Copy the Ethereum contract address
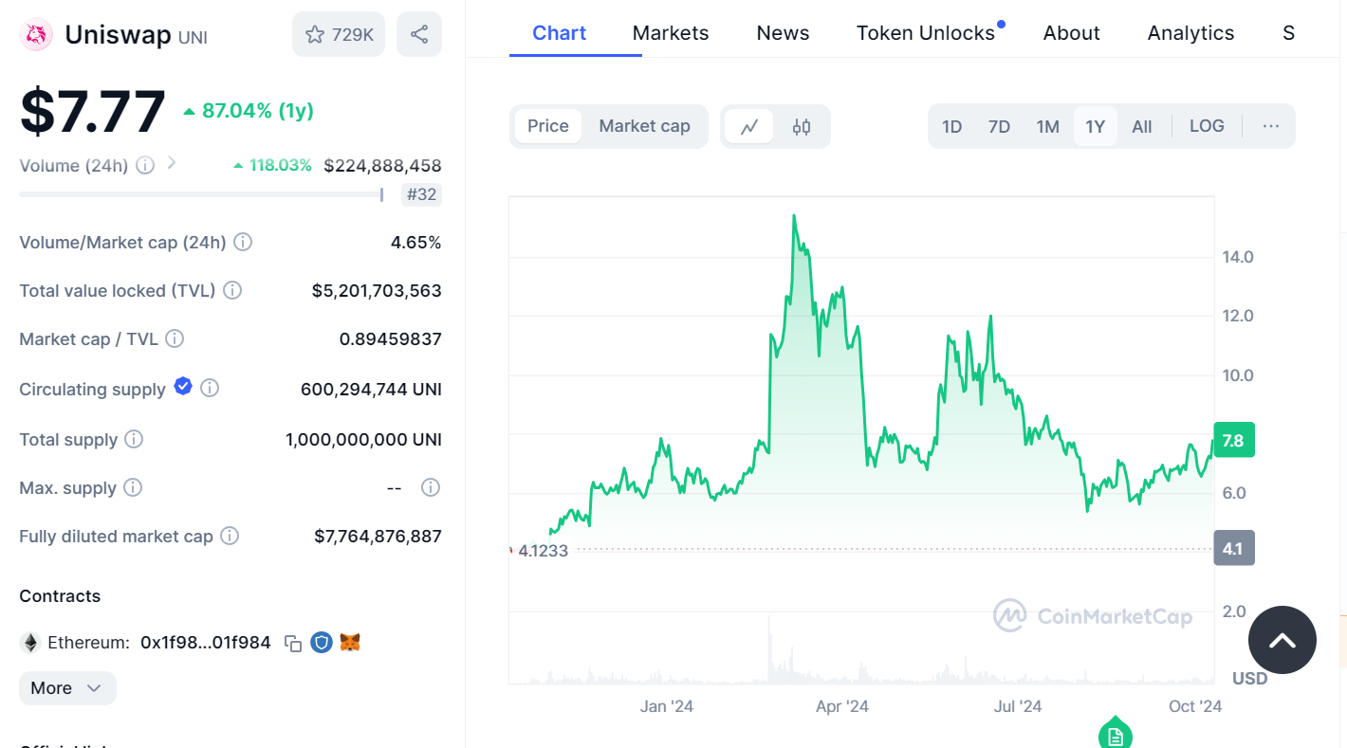The height and width of the screenshot is (748, 1347). (x=293, y=644)
